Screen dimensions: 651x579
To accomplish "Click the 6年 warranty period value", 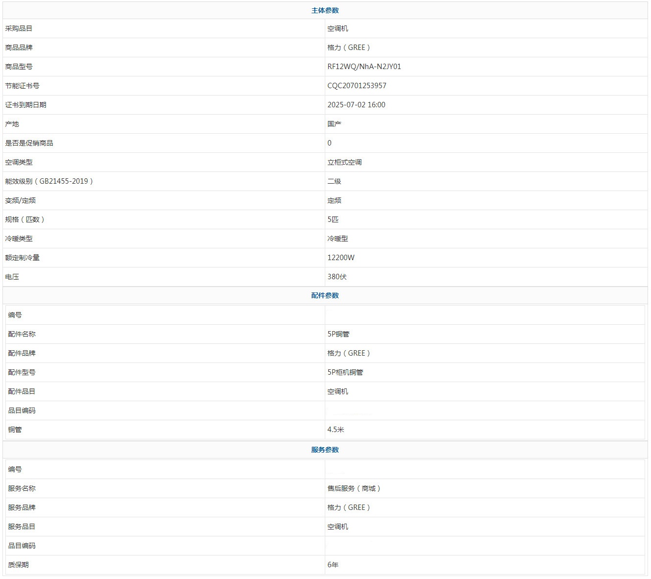I will [x=333, y=565].
